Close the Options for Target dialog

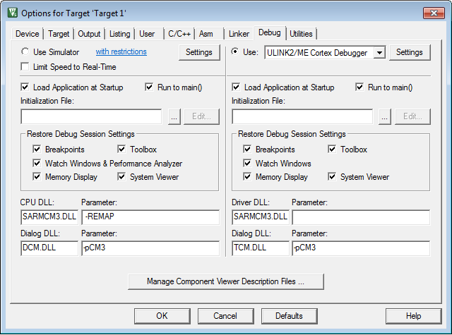[x=434, y=13]
